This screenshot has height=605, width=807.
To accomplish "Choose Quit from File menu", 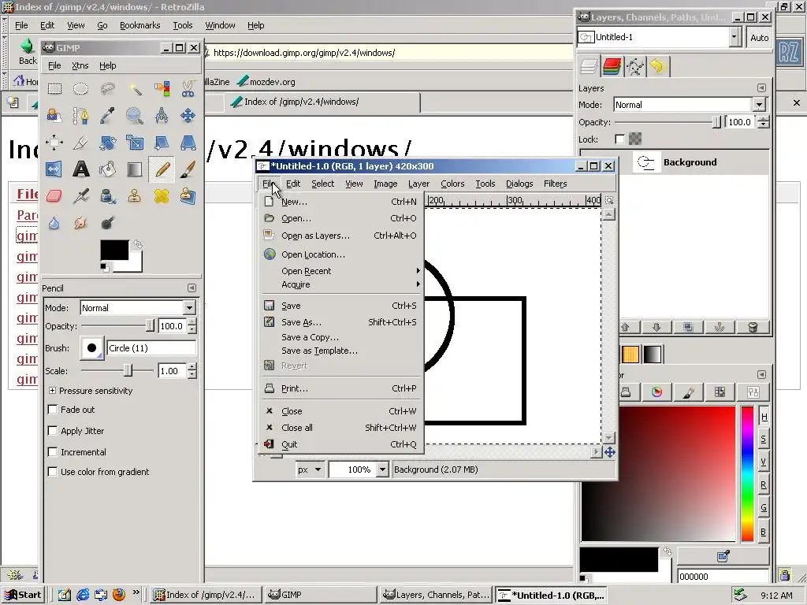I will point(342,444).
